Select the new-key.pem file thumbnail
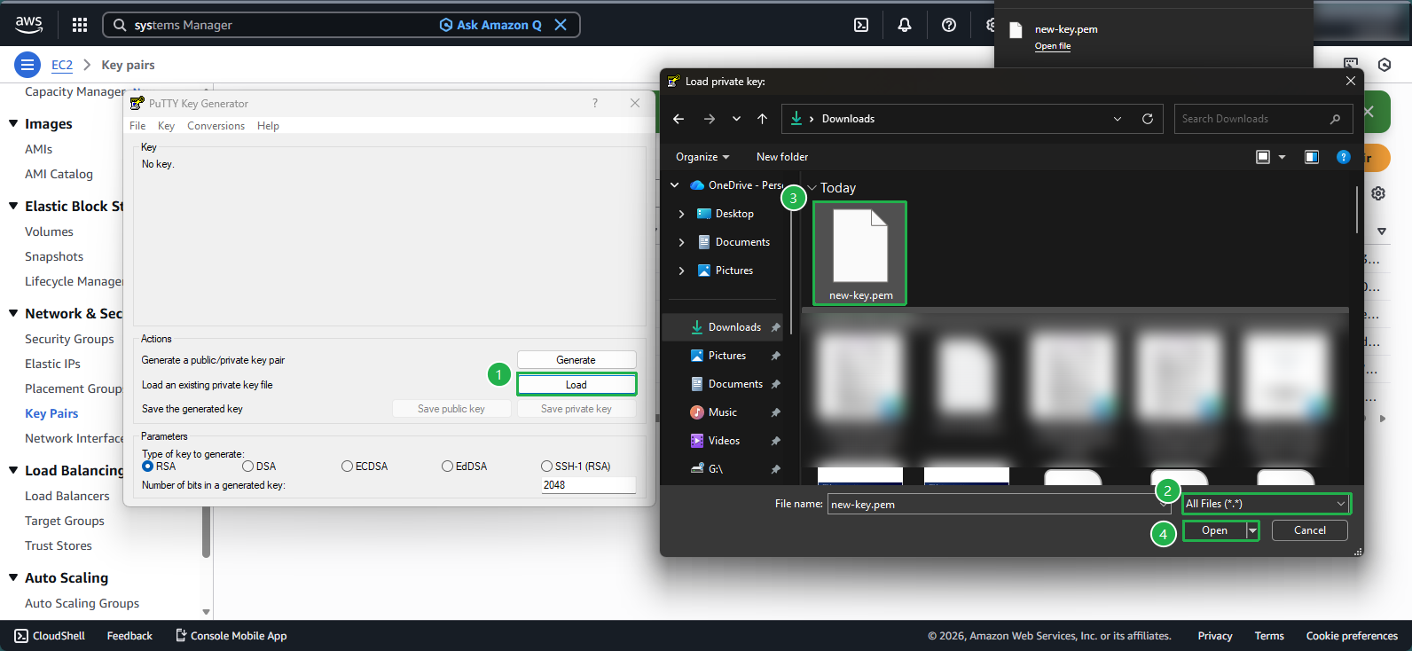Image resolution: width=1412 pixels, height=651 pixels. 860,254
